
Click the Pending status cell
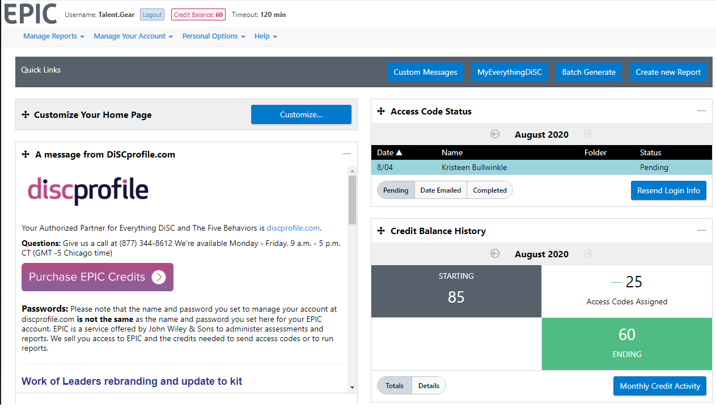pyautogui.click(x=654, y=167)
